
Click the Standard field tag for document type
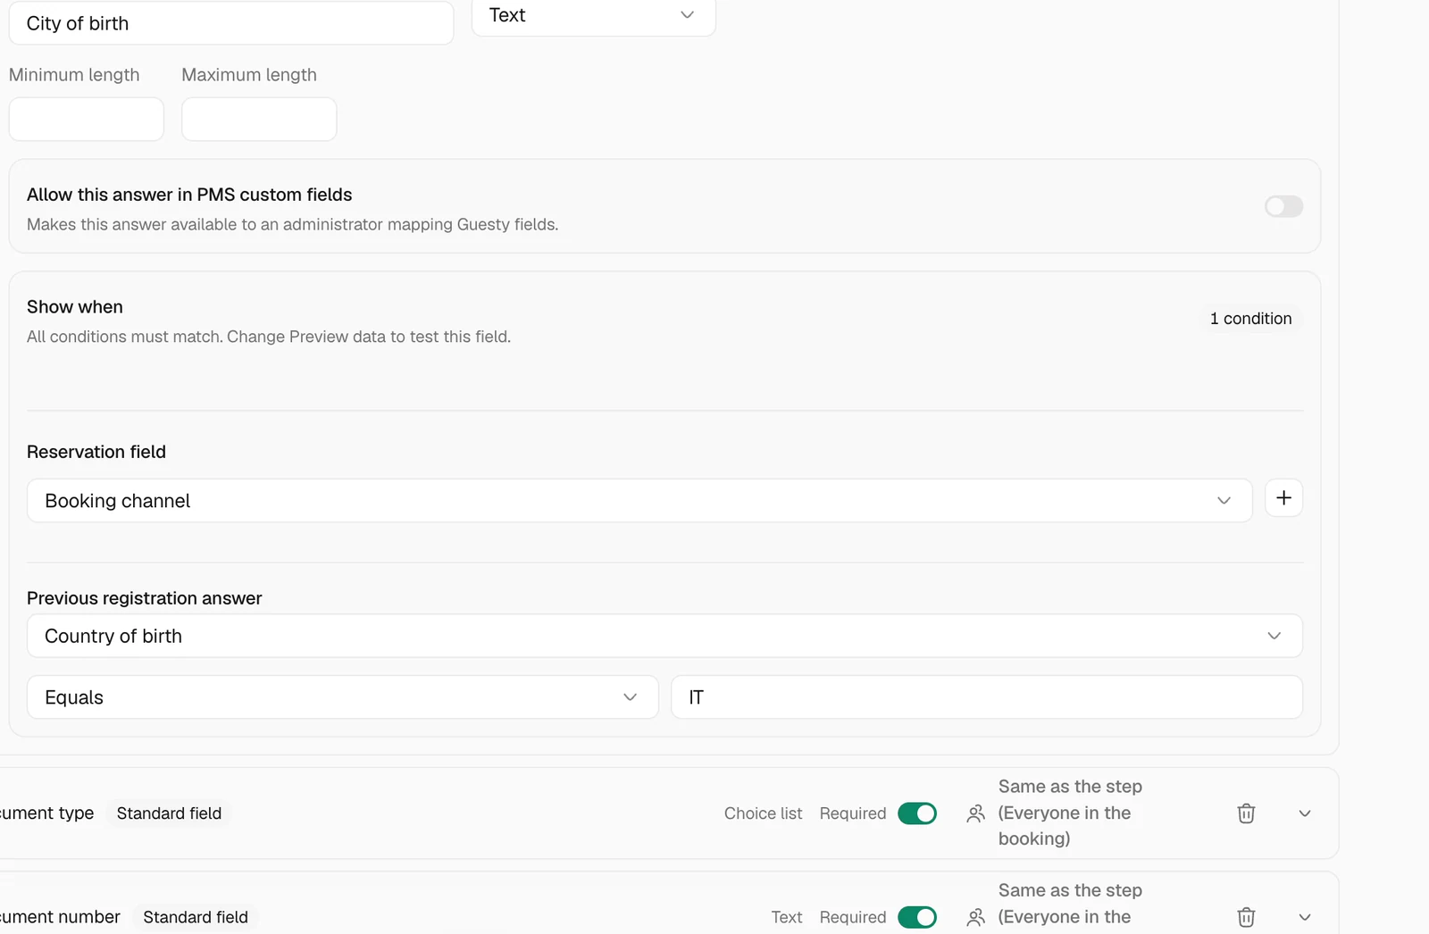169,813
